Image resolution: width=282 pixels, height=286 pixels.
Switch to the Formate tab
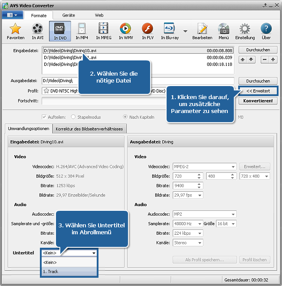(x=39, y=16)
